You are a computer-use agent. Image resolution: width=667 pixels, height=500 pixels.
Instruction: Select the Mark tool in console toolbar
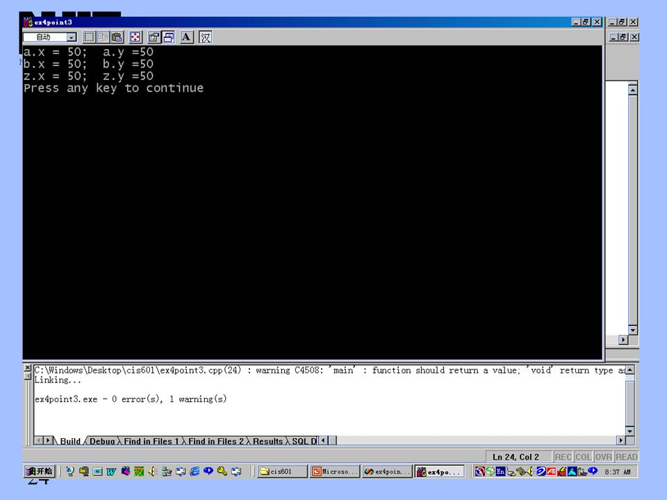tap(89, 37)
